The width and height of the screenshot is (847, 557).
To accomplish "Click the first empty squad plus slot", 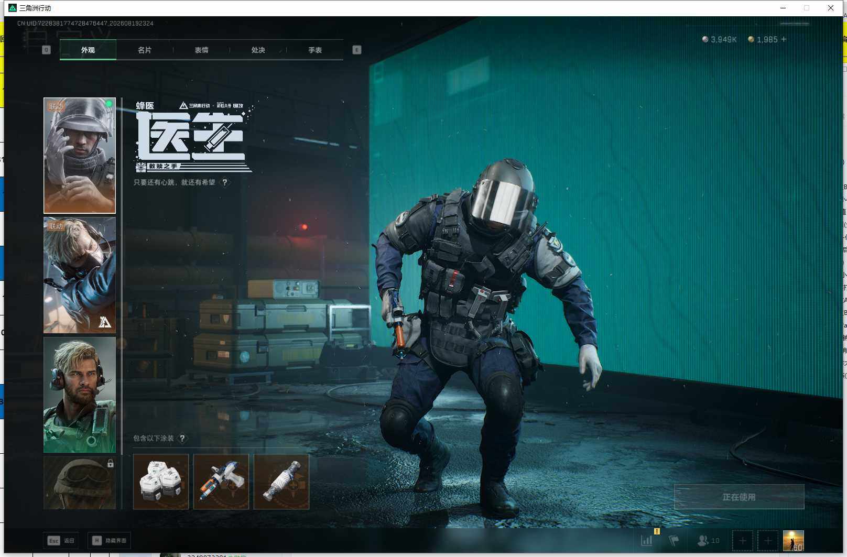I will 742,541.
